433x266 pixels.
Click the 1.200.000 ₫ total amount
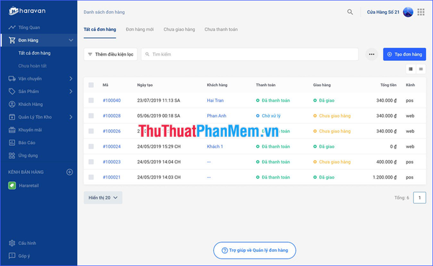(x=384, y=177)
